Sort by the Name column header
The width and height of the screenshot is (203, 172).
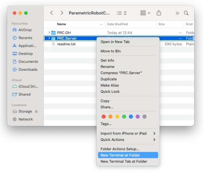pyautogui.click(x=62, y=24)
